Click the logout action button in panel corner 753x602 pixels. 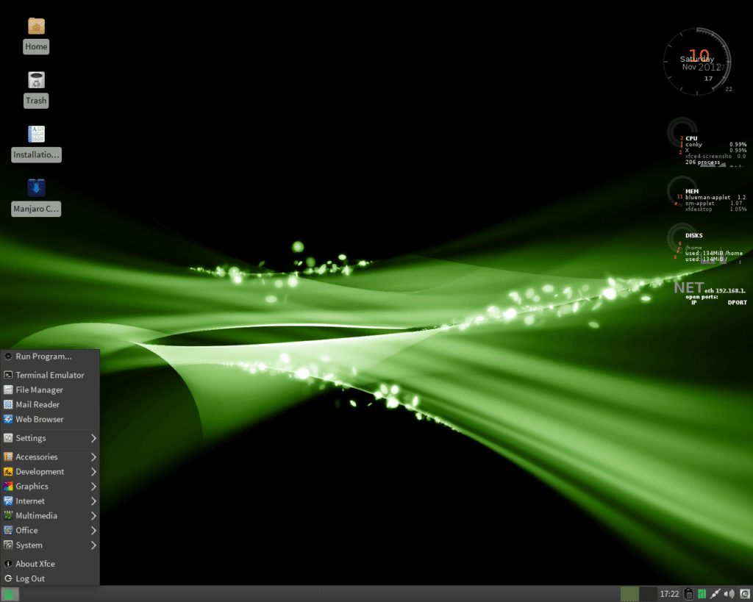744,594
